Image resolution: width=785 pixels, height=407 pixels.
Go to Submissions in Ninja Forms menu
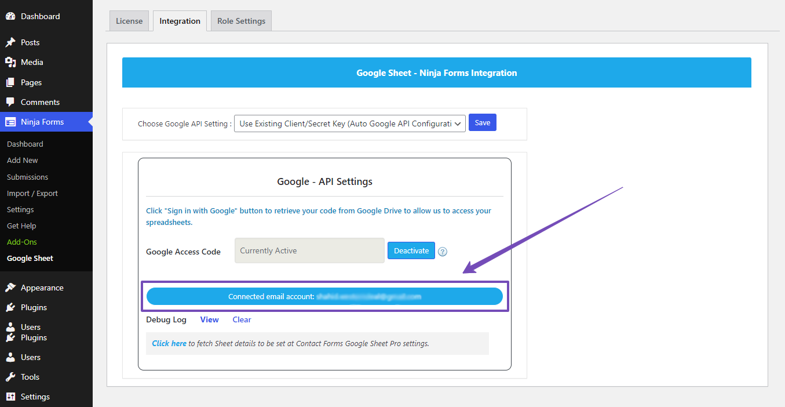point(27,177)
